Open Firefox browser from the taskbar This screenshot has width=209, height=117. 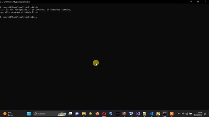pyautogui.click(x=97, y=114)
